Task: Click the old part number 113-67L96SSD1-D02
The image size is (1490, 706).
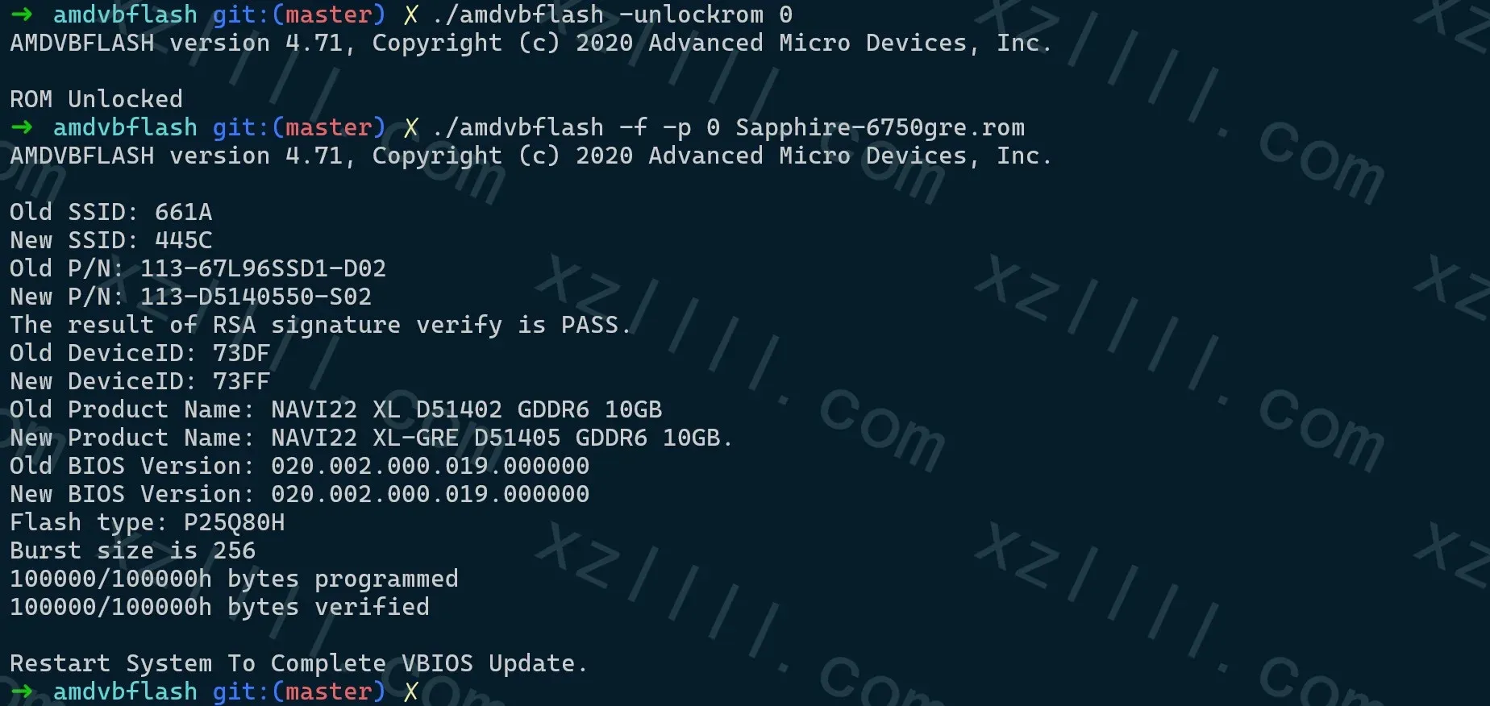Action: pos(263,268)
